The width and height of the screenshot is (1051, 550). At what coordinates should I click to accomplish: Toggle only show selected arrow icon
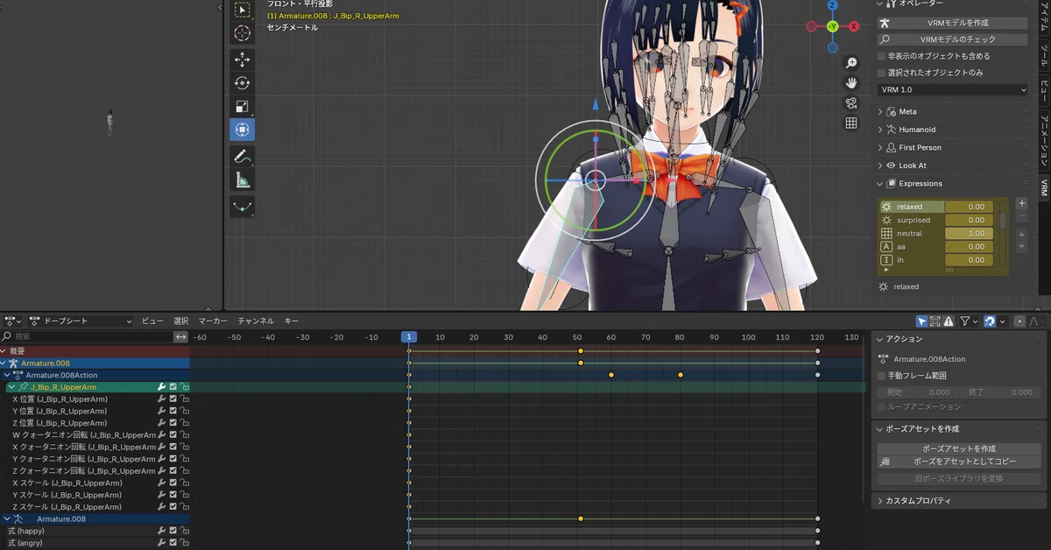click(x=922, y=321)
